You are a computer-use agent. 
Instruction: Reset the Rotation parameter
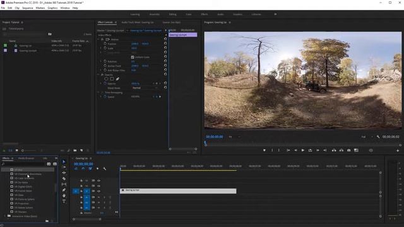(x=165, y=61)
